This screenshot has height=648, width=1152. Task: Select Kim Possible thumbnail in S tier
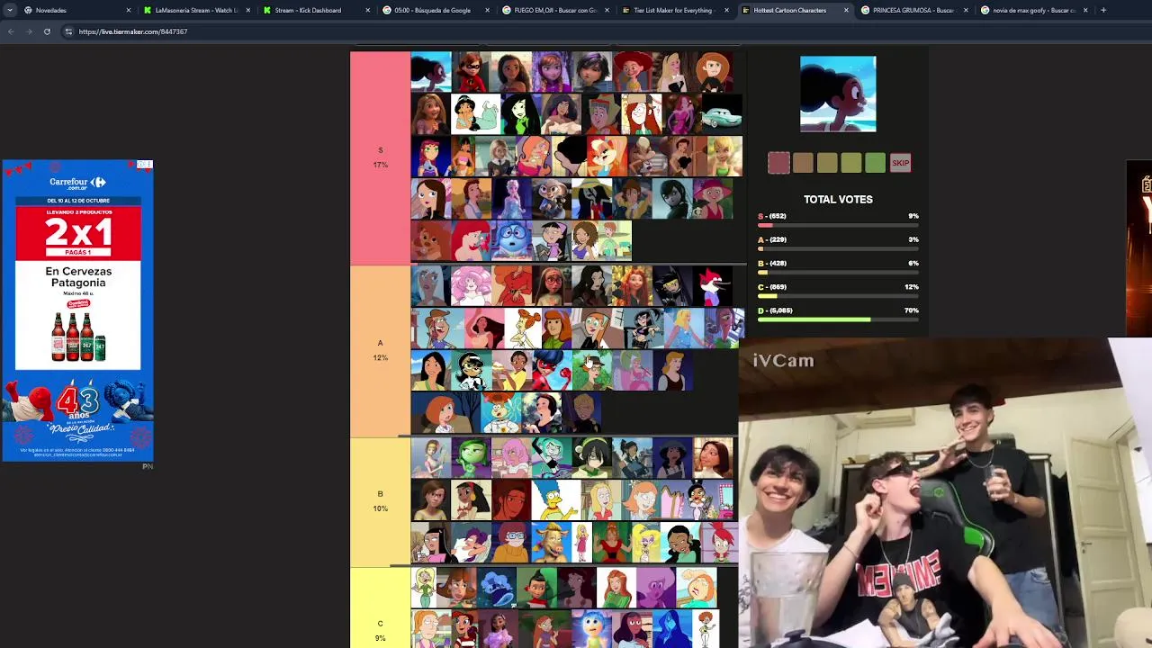pyautogui.click(x=713, y=72)
